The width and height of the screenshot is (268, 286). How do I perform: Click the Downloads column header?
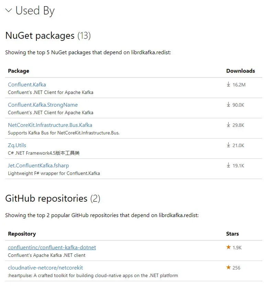(241, 71)
